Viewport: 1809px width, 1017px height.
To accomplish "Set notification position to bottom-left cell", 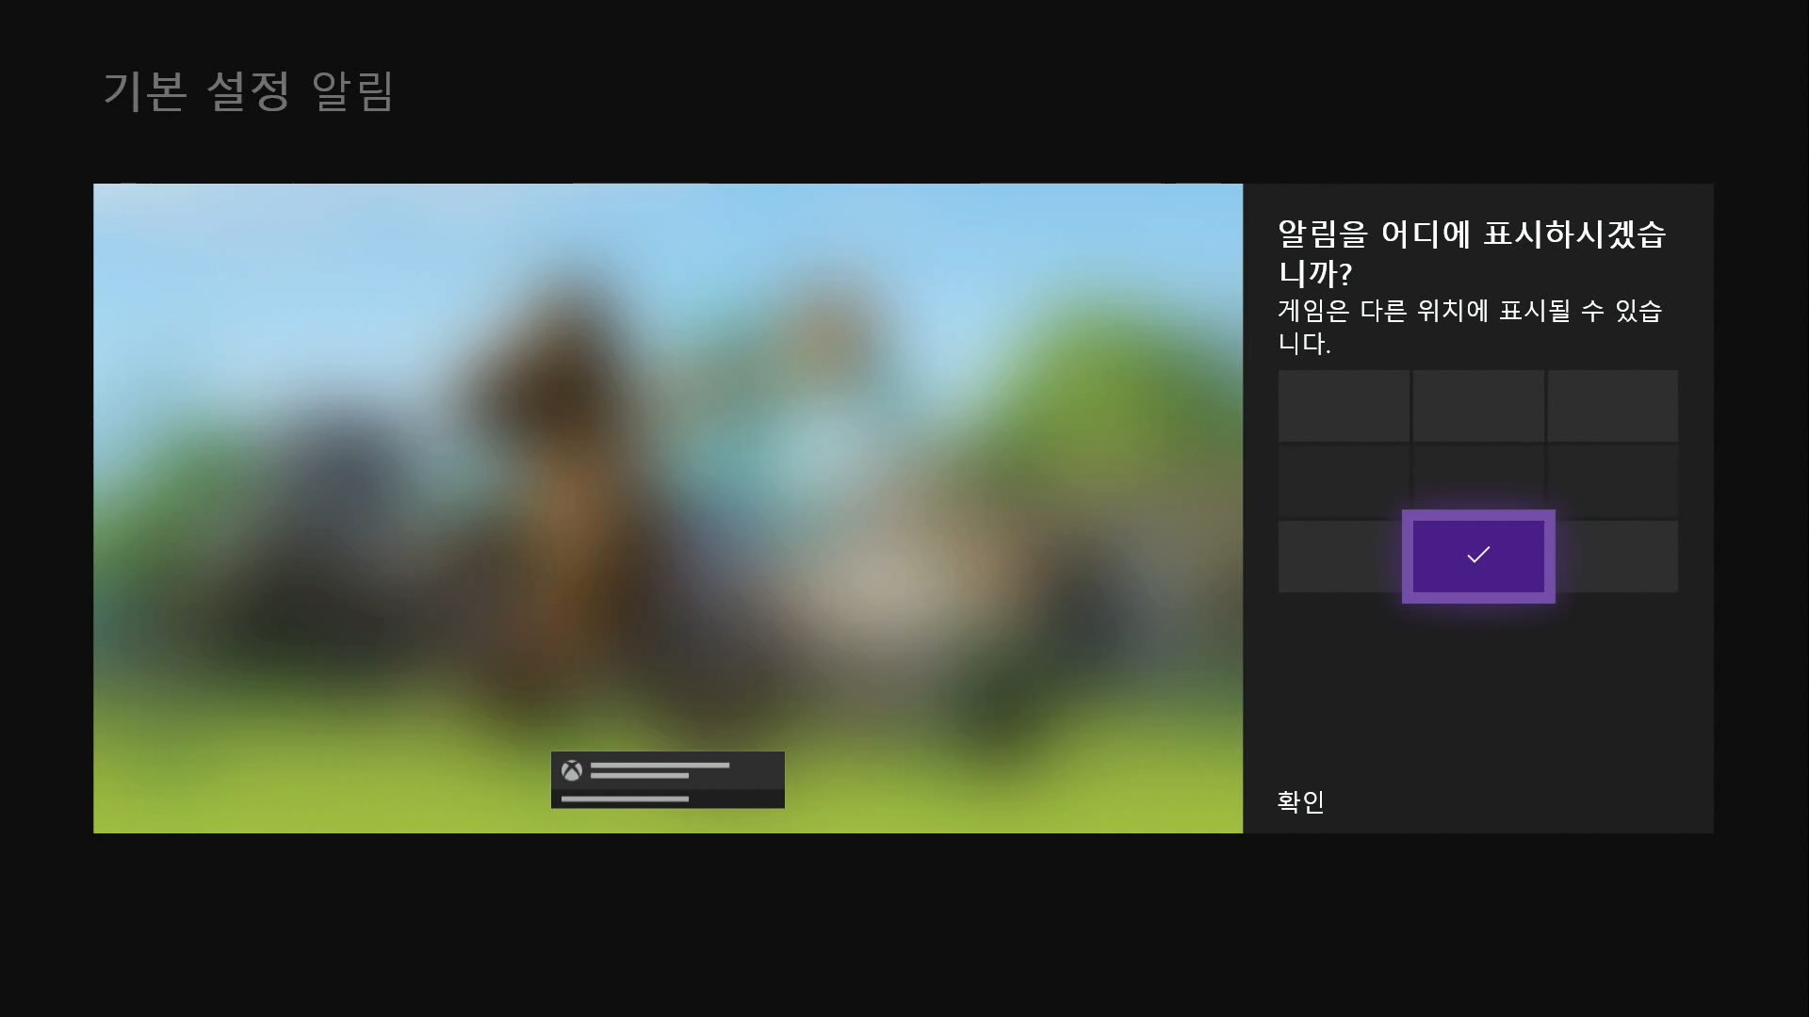I will (x=1340, y=557).
